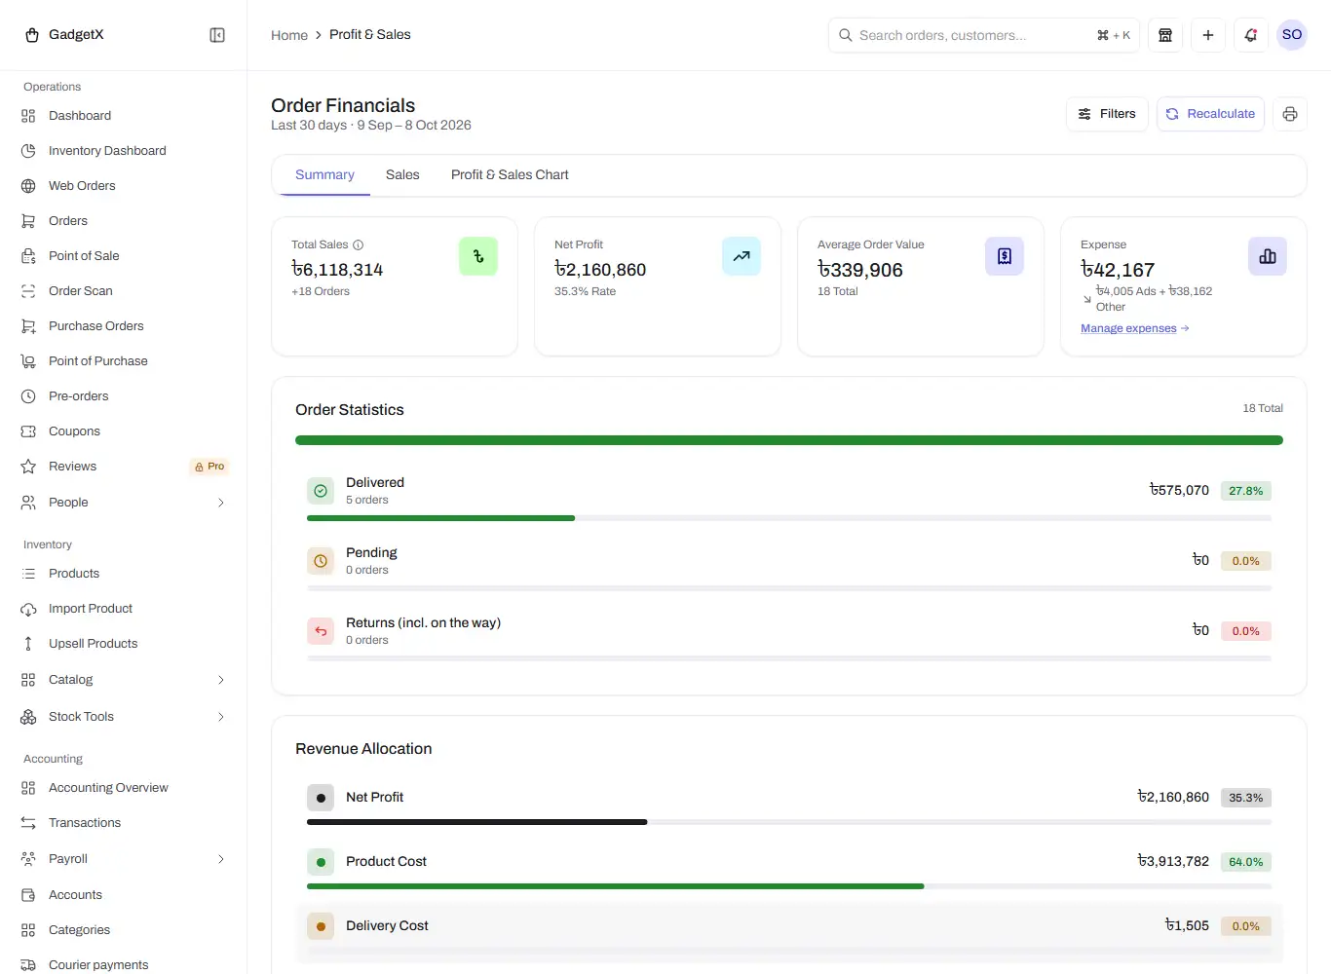Open Order Scan in sidebar

[123, 291]
